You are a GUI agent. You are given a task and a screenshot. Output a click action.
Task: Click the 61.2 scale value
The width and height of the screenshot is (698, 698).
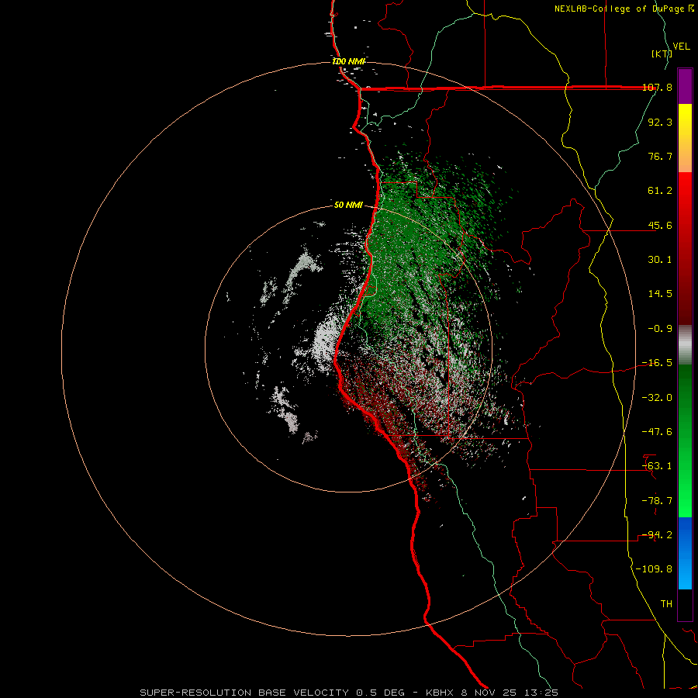[x=660, y=191]
